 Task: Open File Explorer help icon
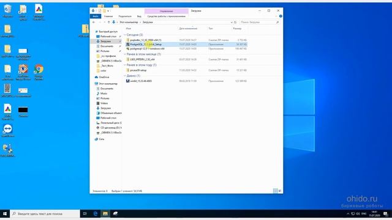click(x=281, y=16)
